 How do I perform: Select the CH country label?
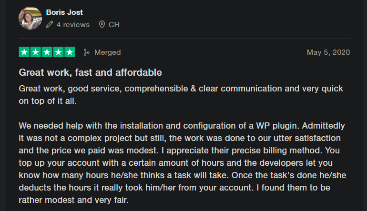(x=114, y=25)
